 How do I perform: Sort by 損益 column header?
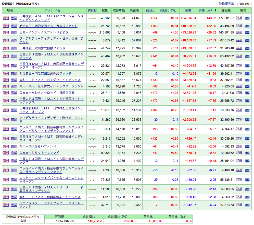point(188,10)
